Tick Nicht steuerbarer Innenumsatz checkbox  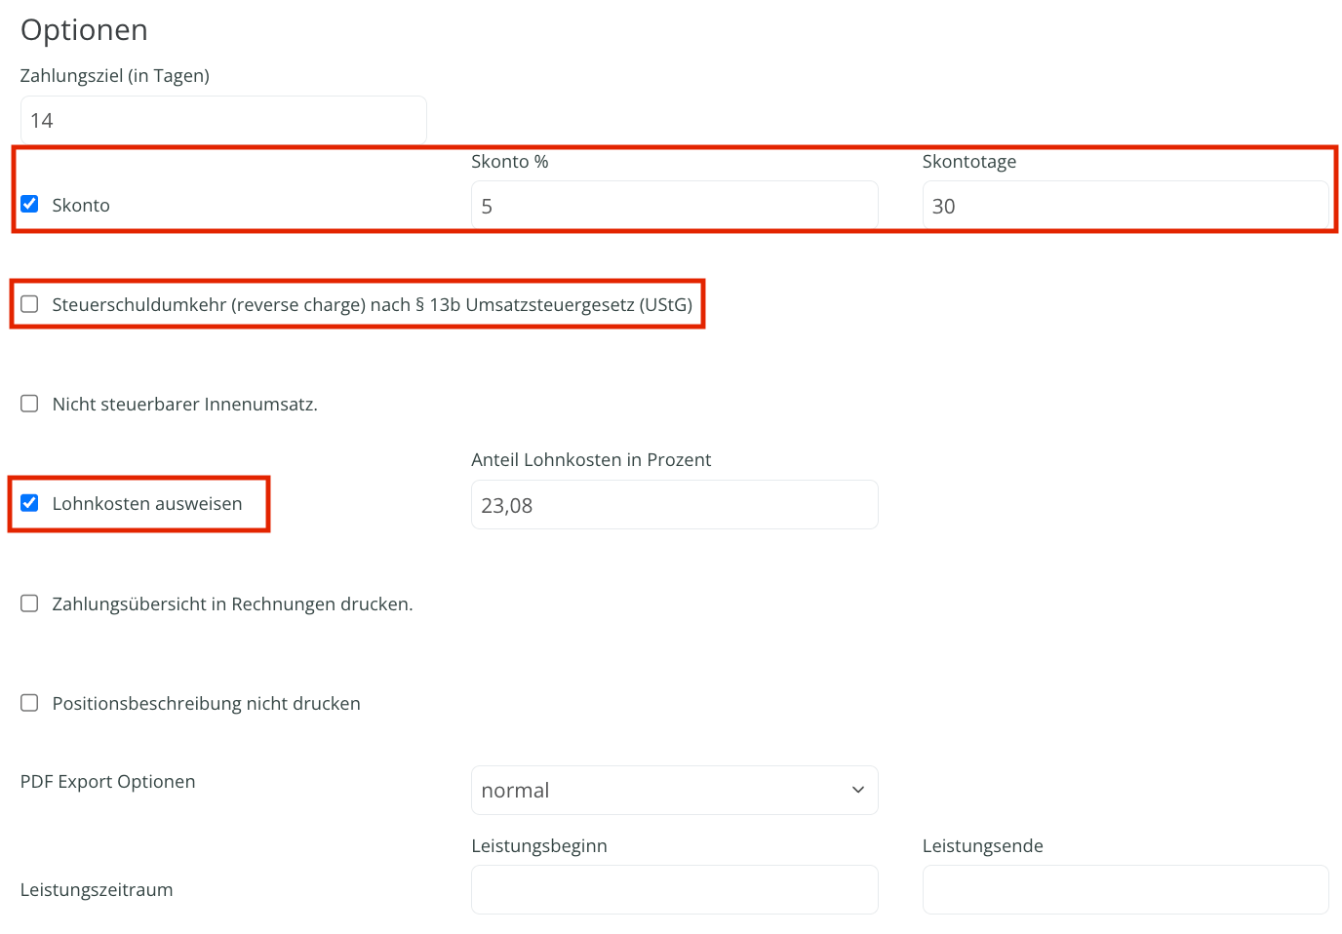point(29,404)
